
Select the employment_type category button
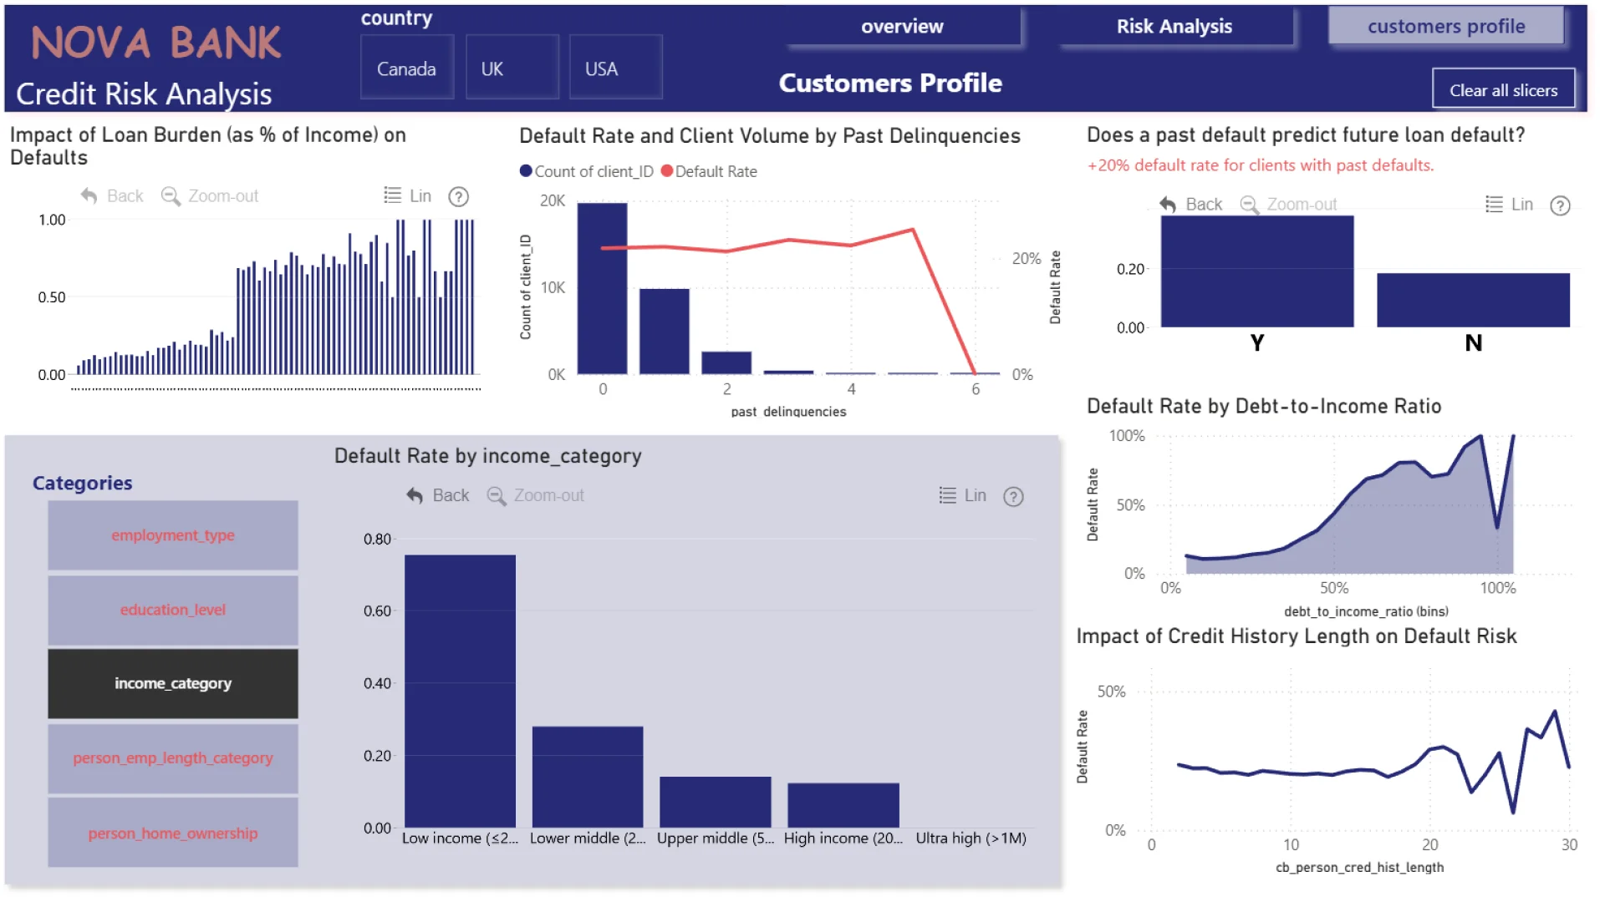coord(173,535)
